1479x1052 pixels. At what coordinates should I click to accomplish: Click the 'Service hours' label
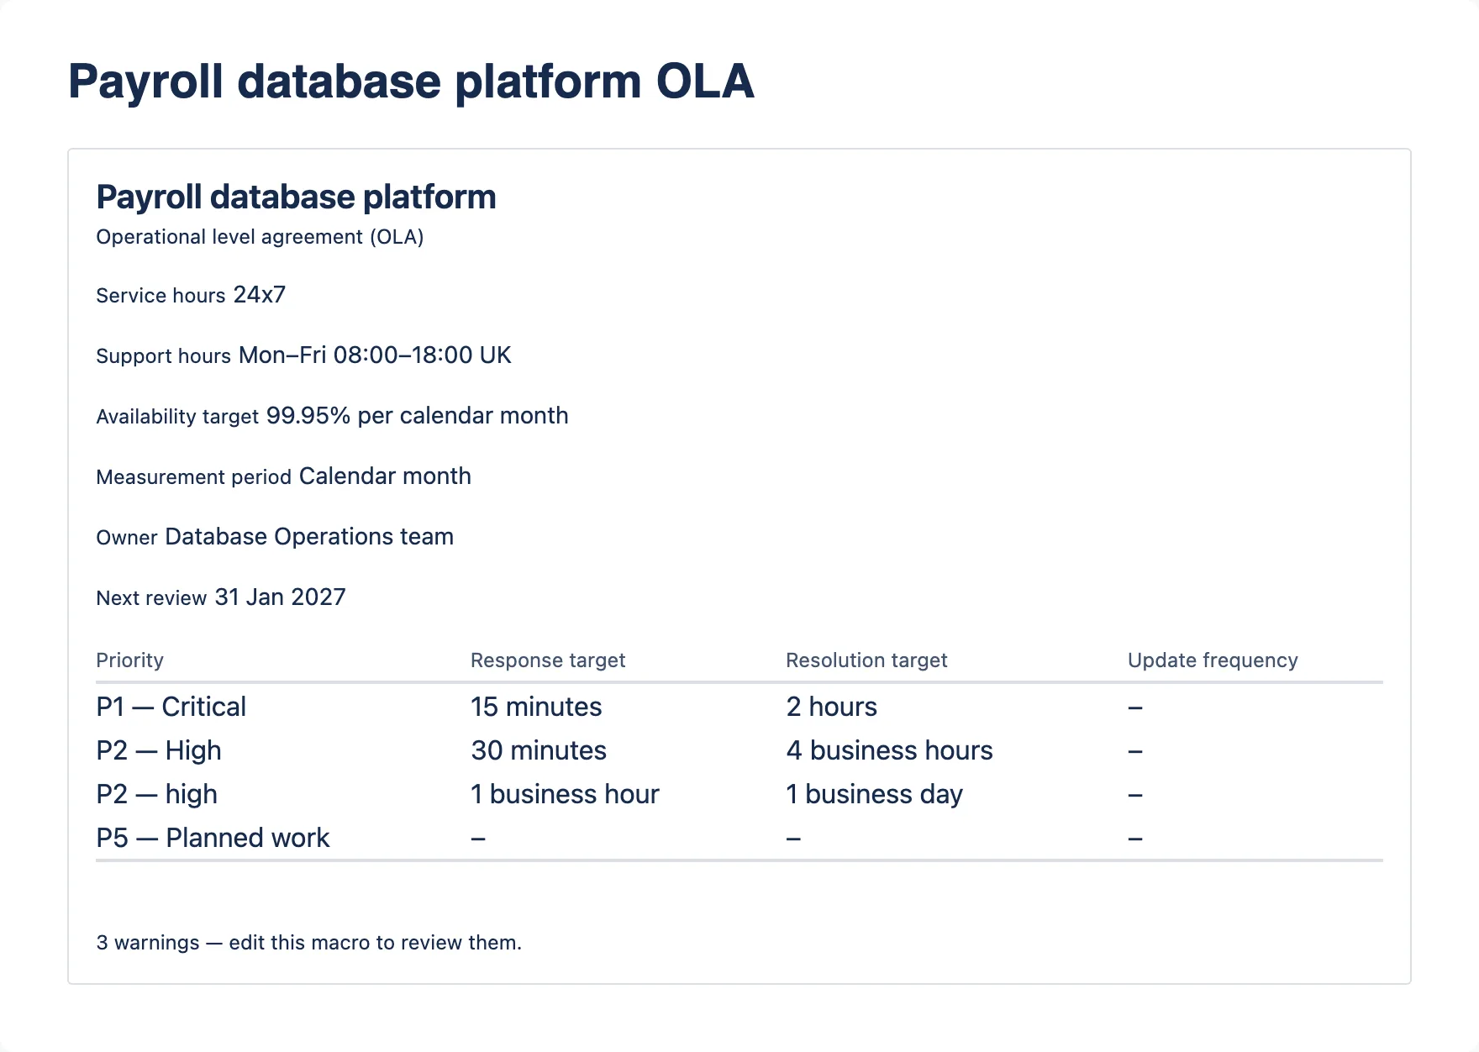coord(161,296)
